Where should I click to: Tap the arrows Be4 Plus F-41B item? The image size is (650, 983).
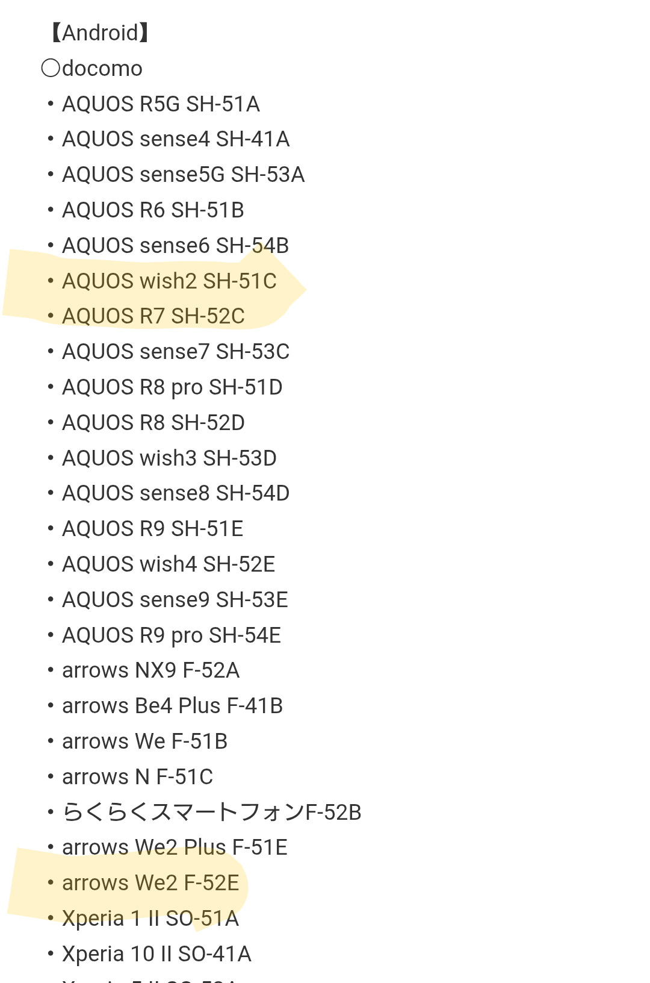(172, 706)
